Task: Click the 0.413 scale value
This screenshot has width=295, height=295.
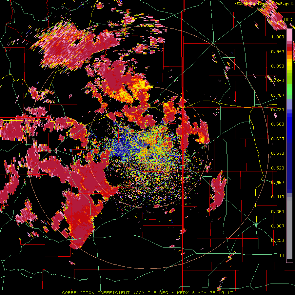Action: 278,197
